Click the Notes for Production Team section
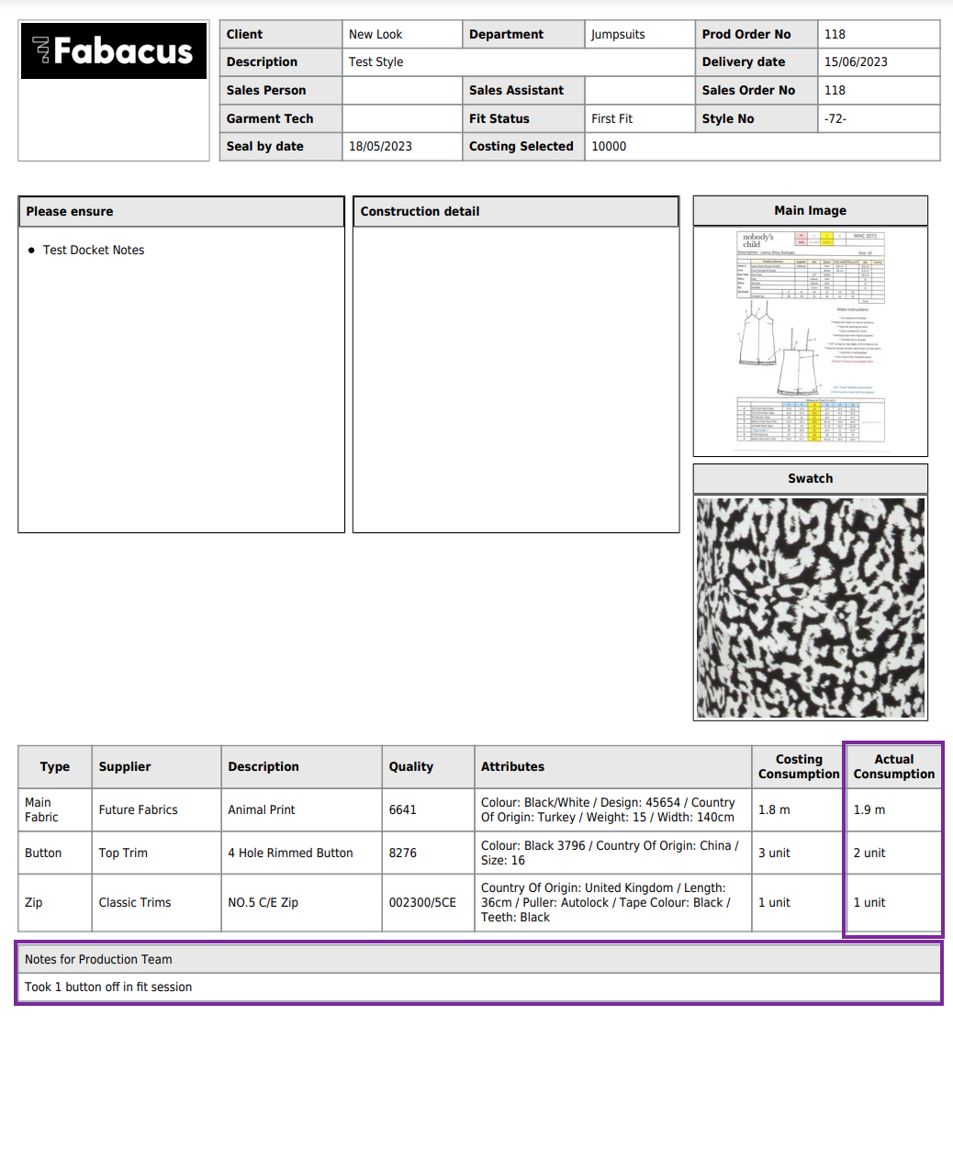Screen dimensions: 953x1160 (x=98, y=959)
